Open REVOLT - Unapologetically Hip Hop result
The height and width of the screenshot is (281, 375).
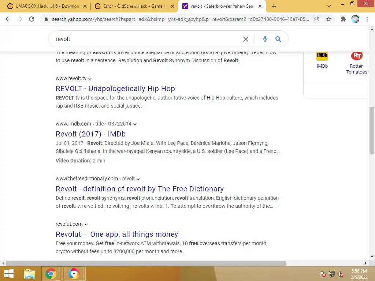coord(115,89)
